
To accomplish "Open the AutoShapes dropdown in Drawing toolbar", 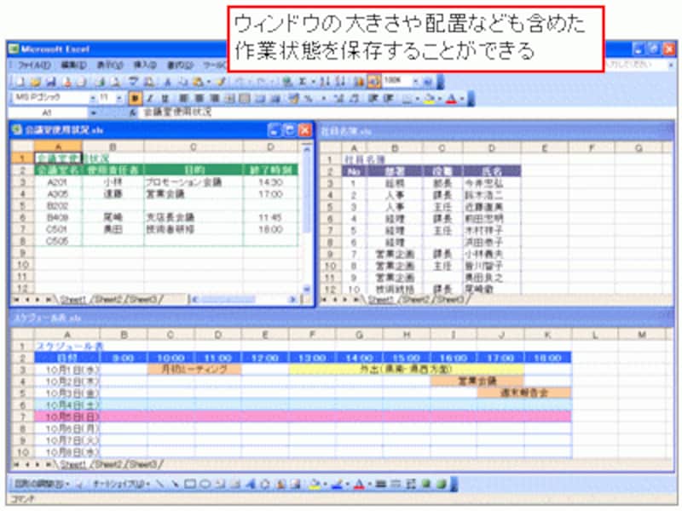I will [120, 484].
